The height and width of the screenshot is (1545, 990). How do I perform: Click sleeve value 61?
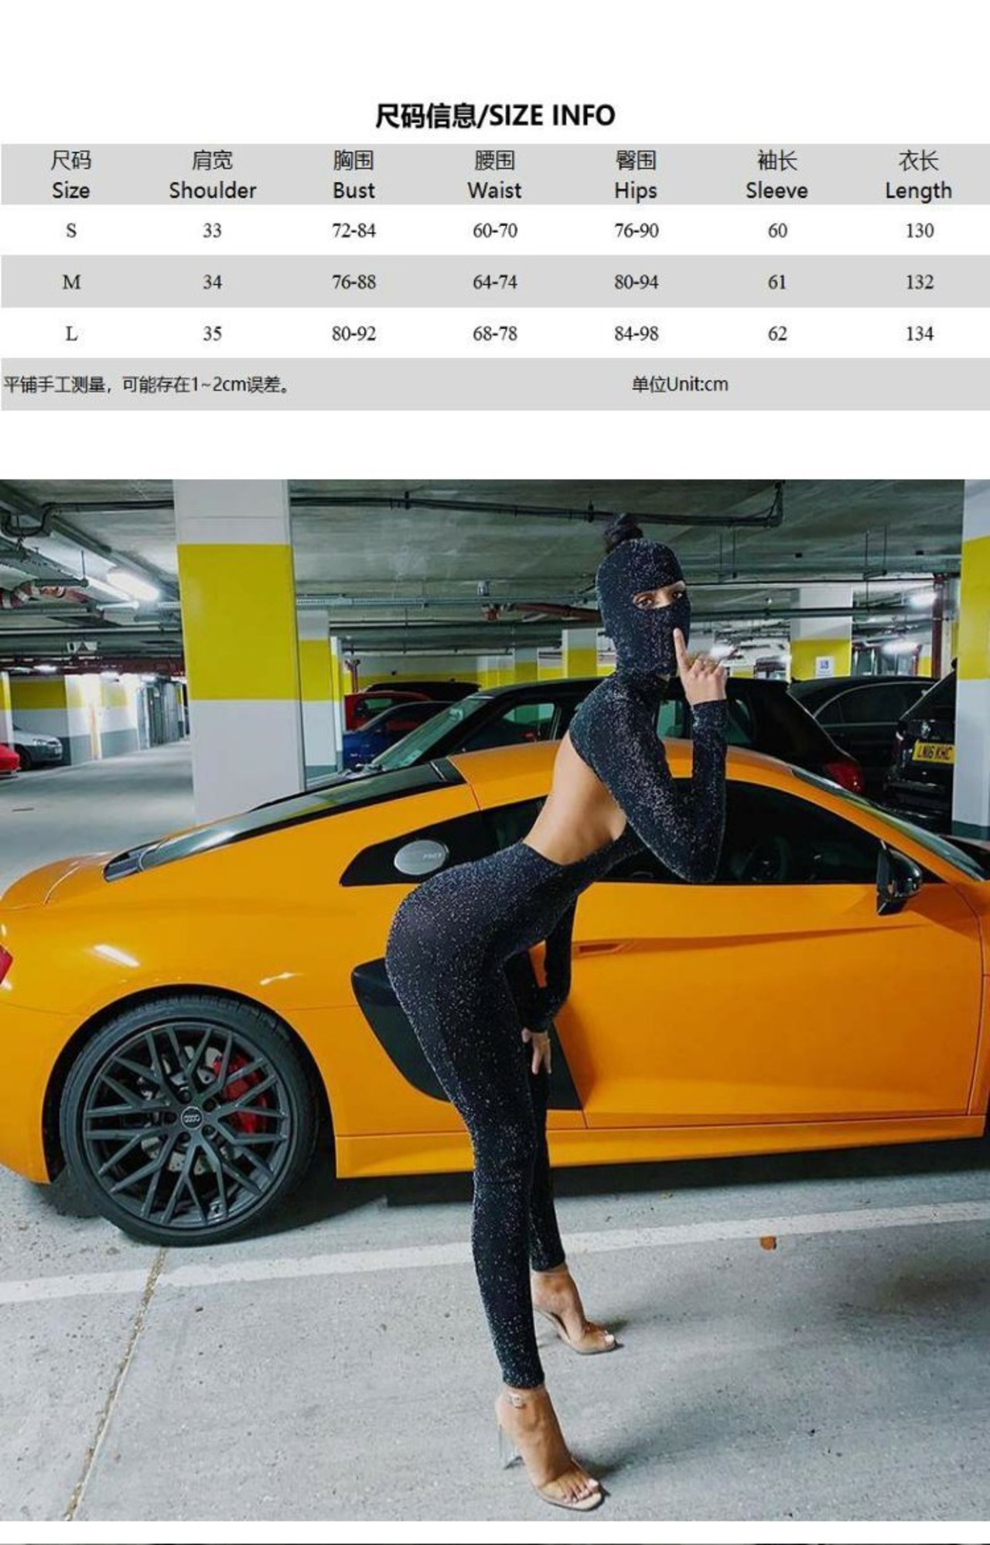click(x=777, y=282)
